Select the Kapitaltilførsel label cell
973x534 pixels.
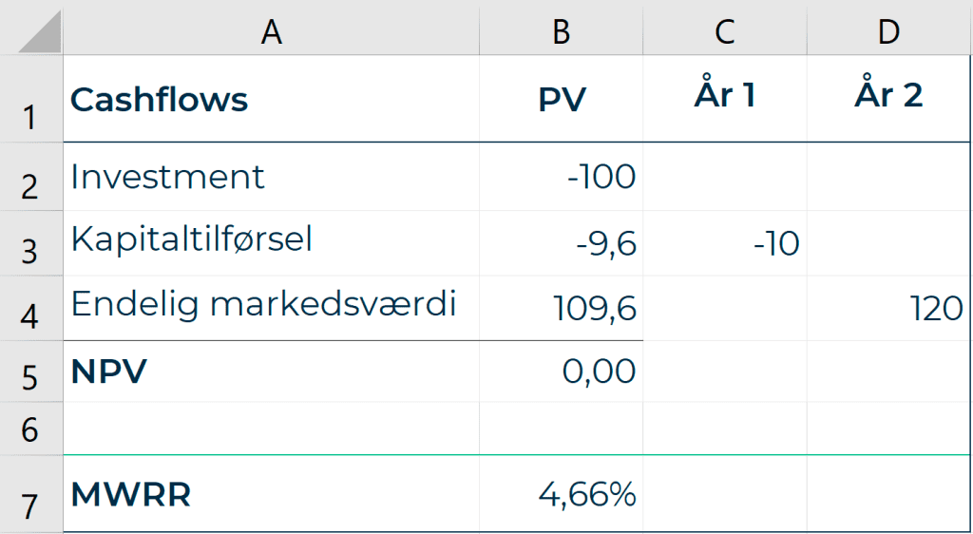[x=271, y=243]
